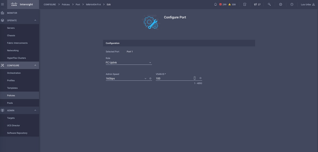Open Chassis in the sidebar

click(x=19, y=36)
